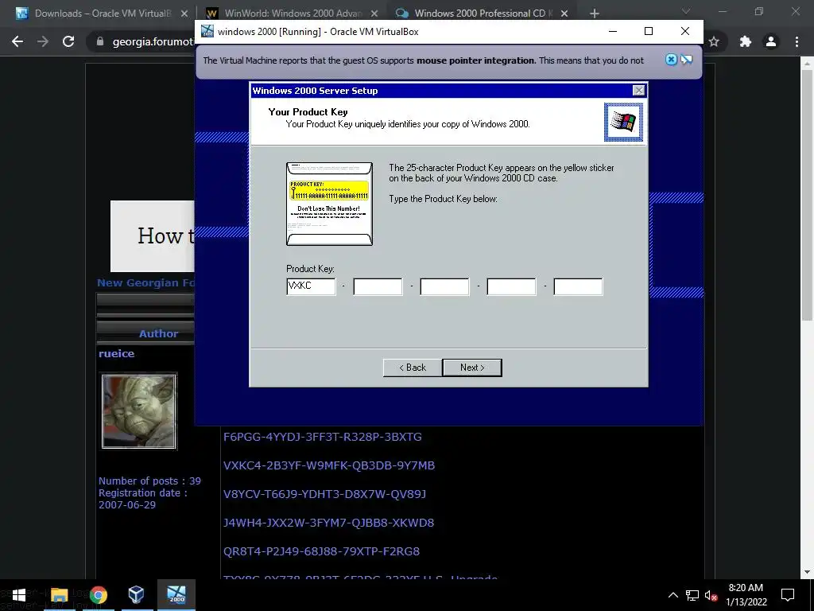Dismiss the mouse pointer integration notification
The width and height of the screenshot is (814, 611).
(671, 60)
